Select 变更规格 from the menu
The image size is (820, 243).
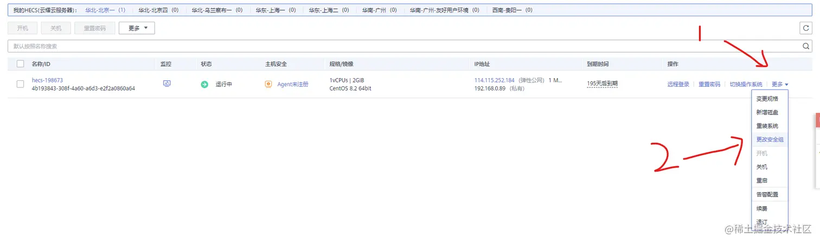pos(767,99)
